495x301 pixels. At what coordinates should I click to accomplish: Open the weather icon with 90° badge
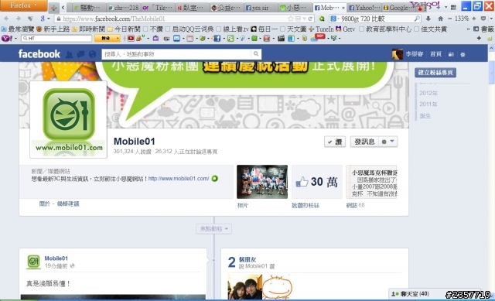(318, 38)
